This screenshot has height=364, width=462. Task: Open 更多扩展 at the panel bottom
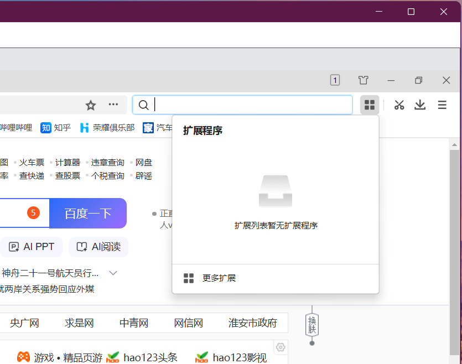(x=219, y=278)
